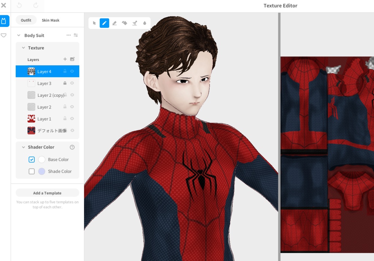374x261 pixels.
Task: Open the Base Color white swatch
Action: [x=42, y=160]
